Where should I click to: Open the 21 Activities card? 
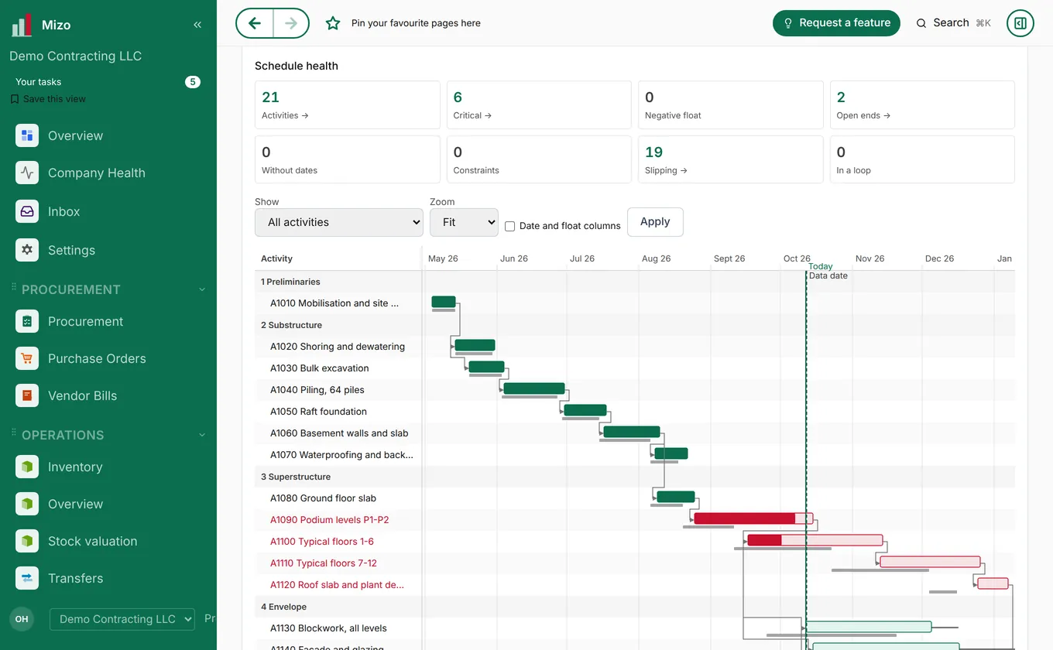(x=348, y=104)
